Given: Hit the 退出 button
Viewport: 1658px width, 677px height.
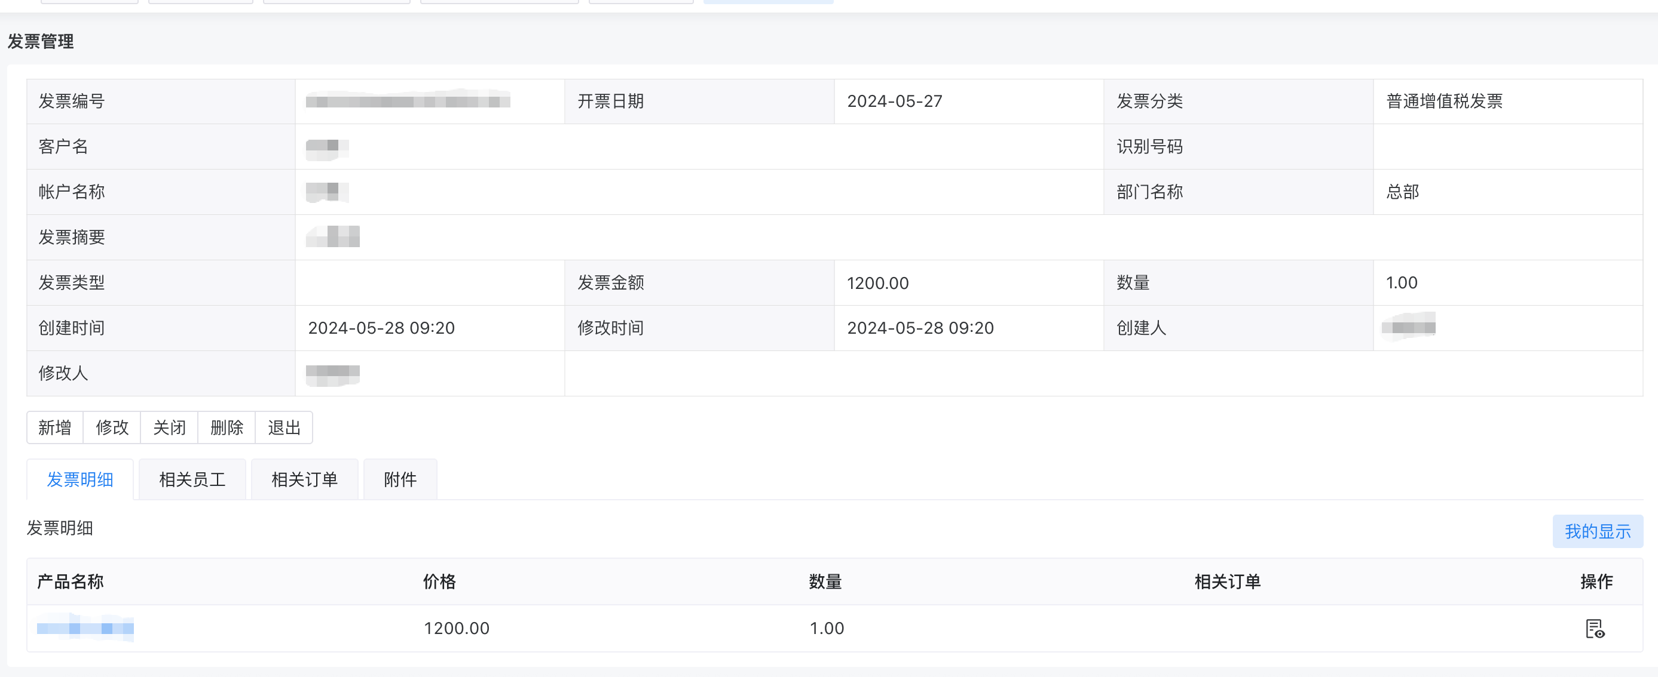Looking at the screenshot, I should click(284, 427).
